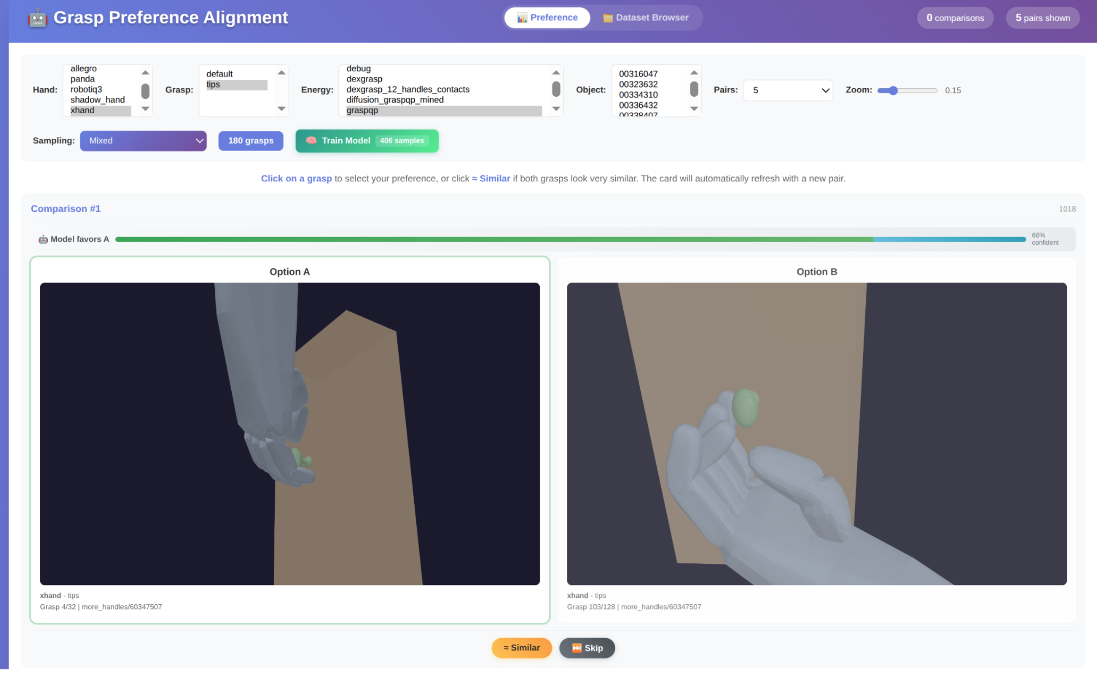Select default in the Grasp list
This screenshot has width=1097, height=673.
pos(219,74)
